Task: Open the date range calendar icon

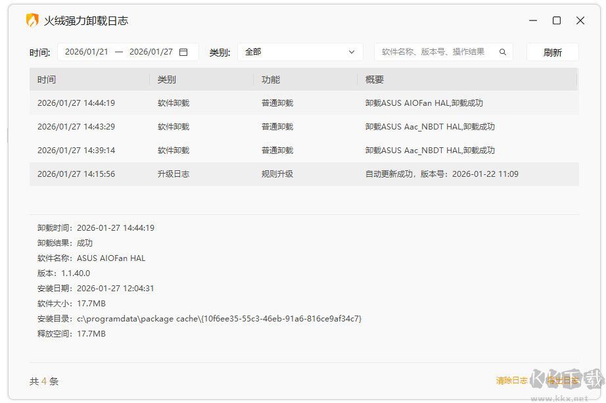Action: point(183,52)
